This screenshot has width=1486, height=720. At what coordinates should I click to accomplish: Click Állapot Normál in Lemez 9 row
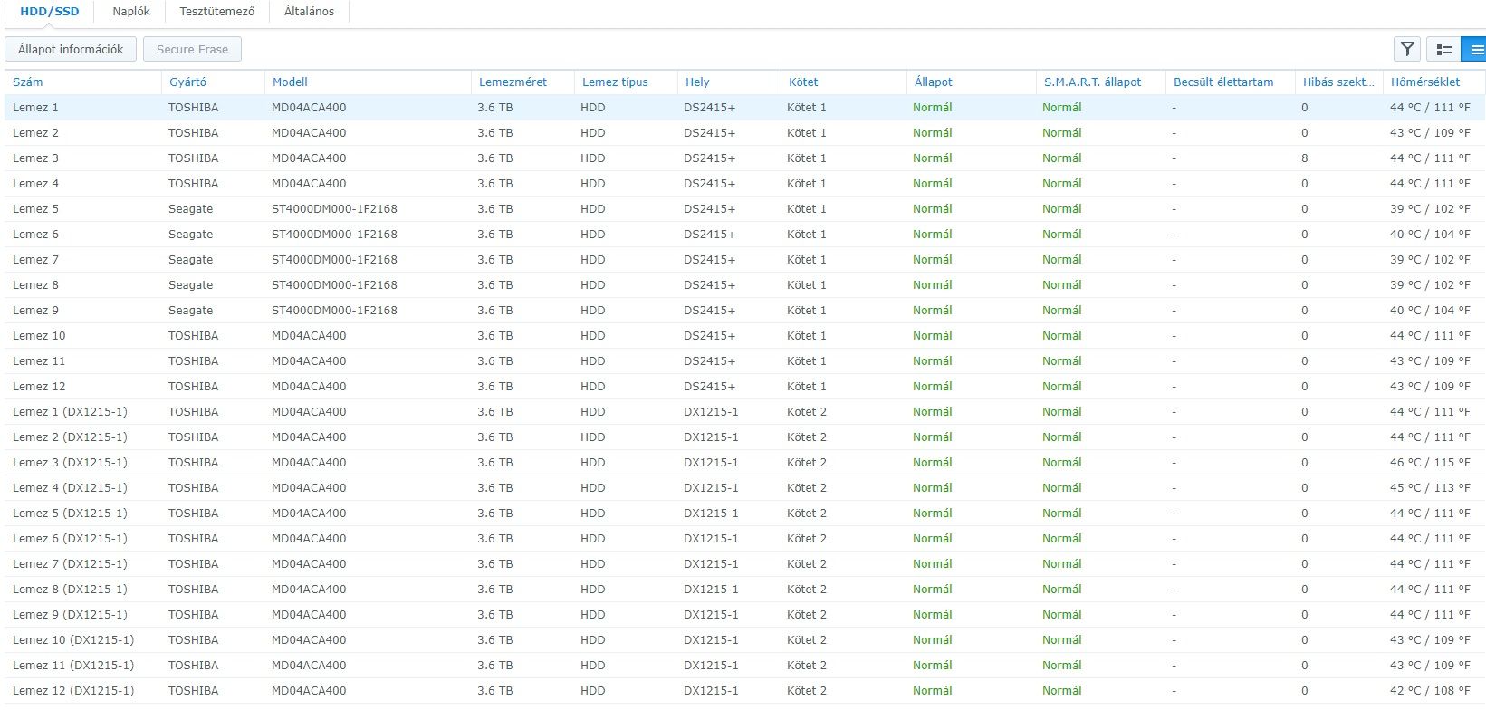(932, 310)
